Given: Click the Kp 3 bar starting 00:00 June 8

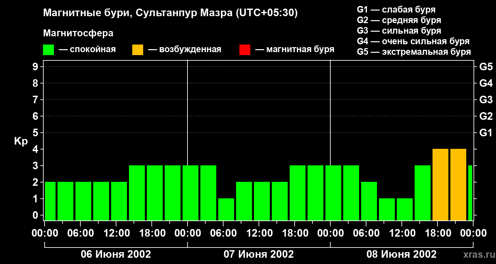Looking at the screenshot, I should [333, 193].
